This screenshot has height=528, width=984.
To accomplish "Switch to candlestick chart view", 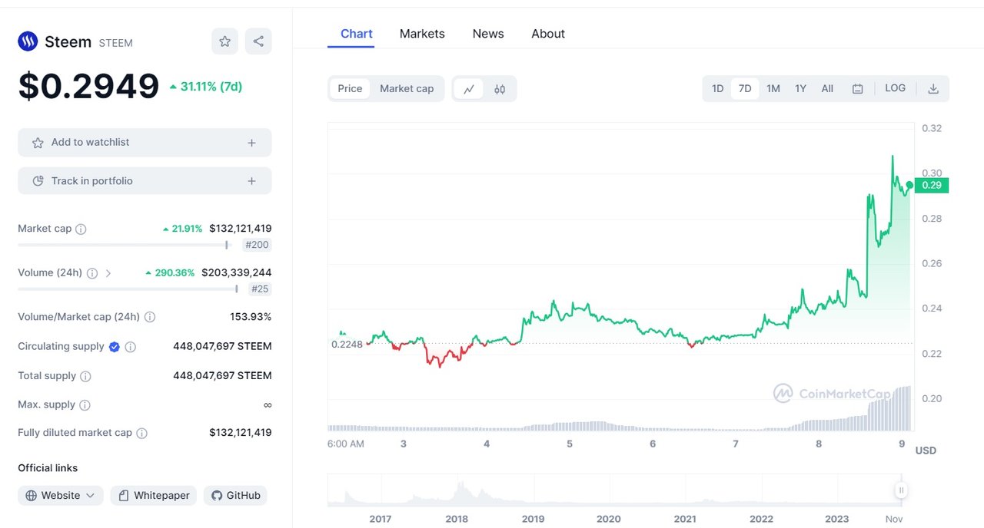I will pyautogui.click(x=500, y=89).
